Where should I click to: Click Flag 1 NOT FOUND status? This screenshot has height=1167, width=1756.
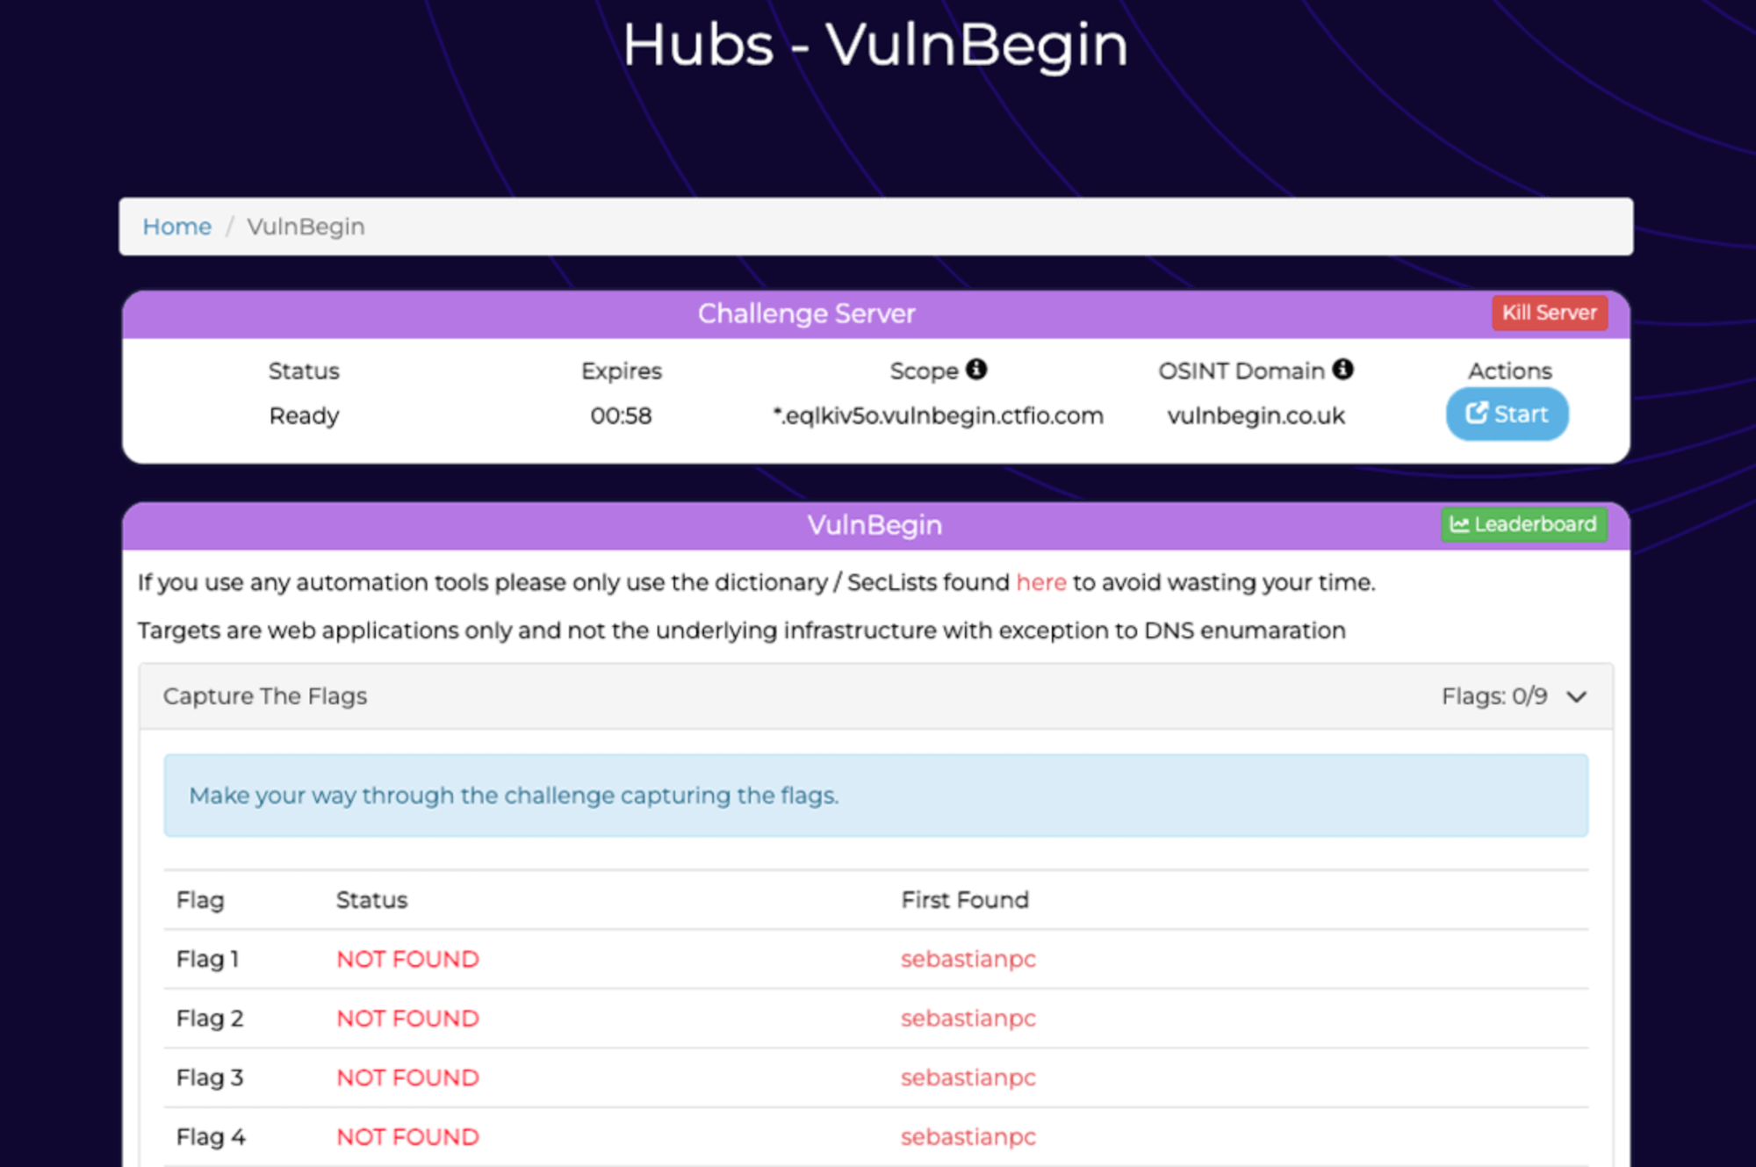[408, 959]
